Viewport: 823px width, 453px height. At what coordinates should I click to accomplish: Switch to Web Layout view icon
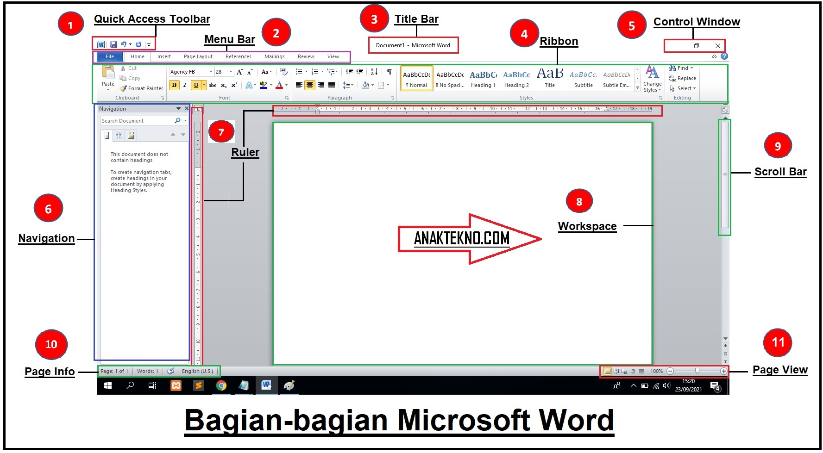(x=624, y=371)
